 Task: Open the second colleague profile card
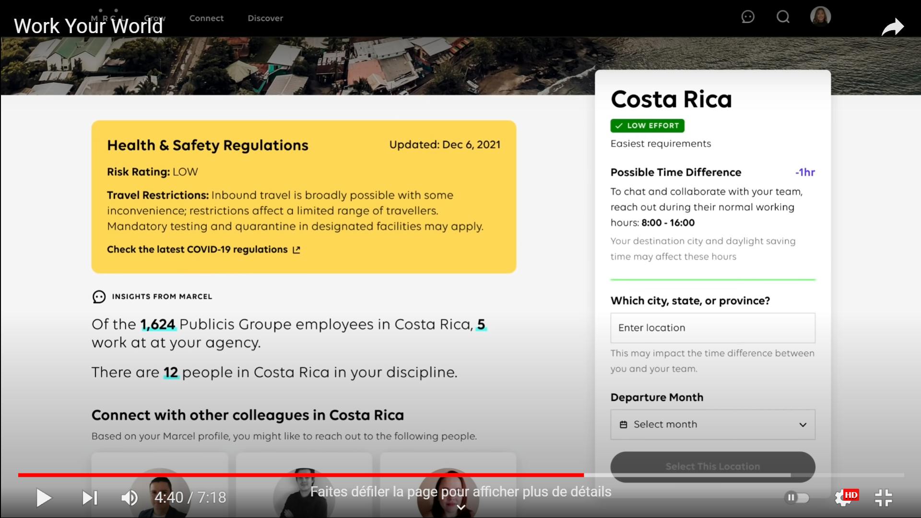click(304, 484)
